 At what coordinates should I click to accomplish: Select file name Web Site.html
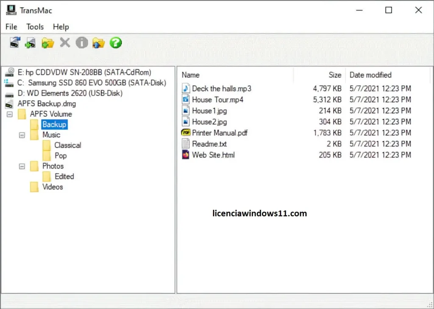click(x=214, y=155)
